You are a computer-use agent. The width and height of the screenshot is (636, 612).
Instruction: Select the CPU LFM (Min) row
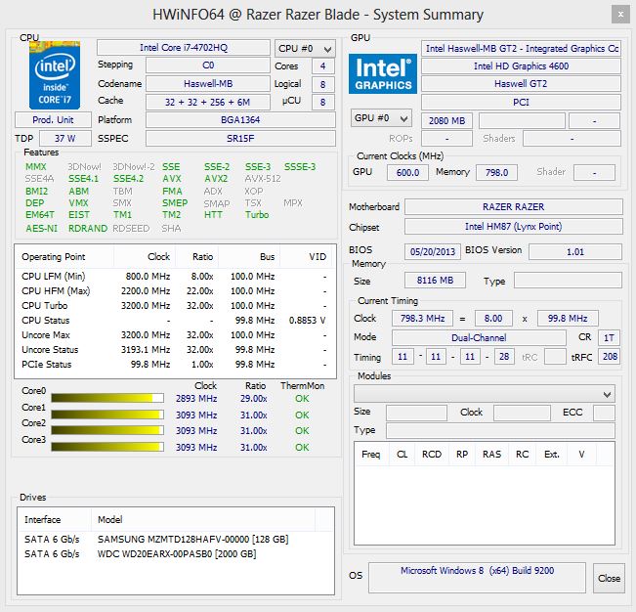175,277
